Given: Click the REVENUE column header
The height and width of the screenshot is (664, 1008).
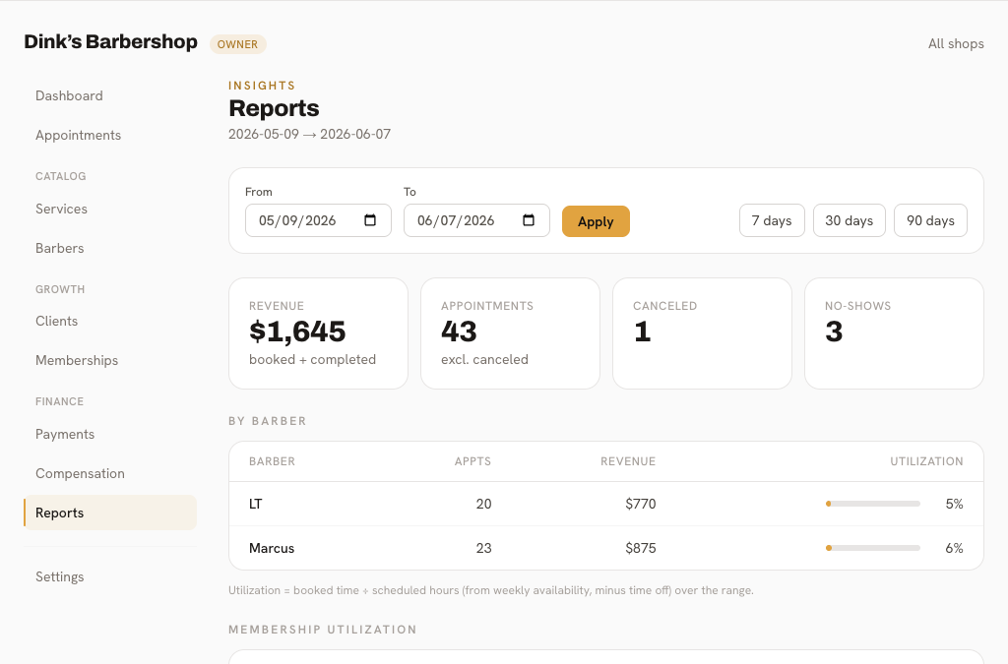Looking at the screenshot, I should [628, 461].
